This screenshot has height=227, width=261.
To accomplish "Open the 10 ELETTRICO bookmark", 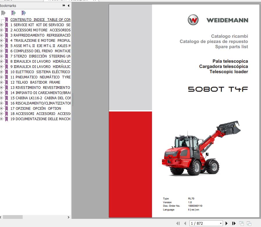I will coord(40,72).
